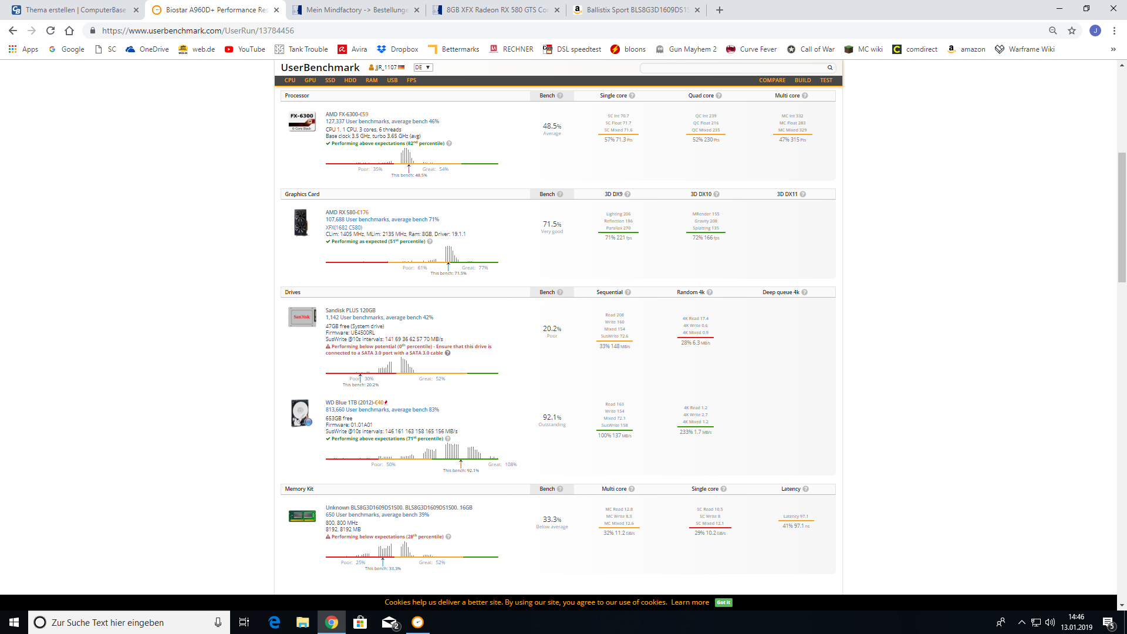This screenshot has height=634, width=1127.
Task: Open the AMD RX 580 link
Action: [x=340, y=213]
